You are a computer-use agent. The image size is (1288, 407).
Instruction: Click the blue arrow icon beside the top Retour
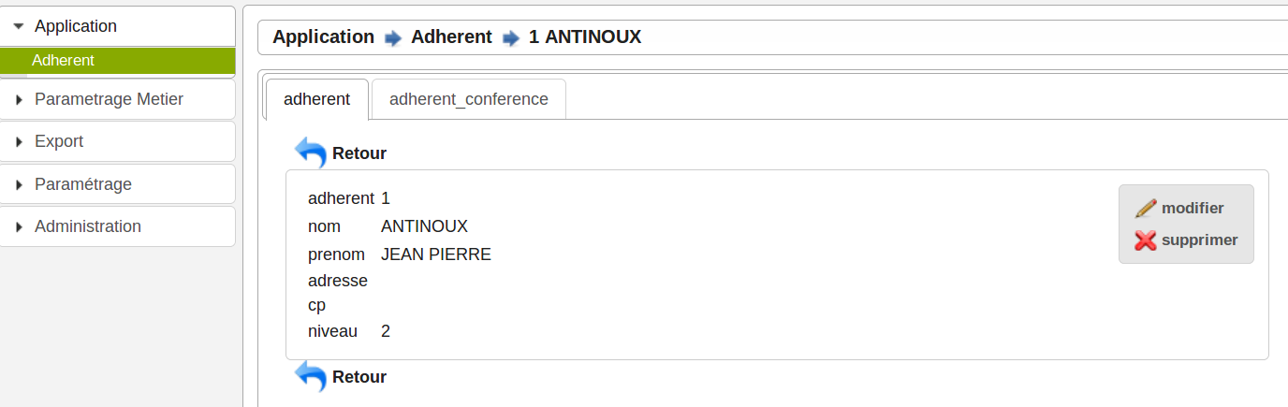coord(310,152)
